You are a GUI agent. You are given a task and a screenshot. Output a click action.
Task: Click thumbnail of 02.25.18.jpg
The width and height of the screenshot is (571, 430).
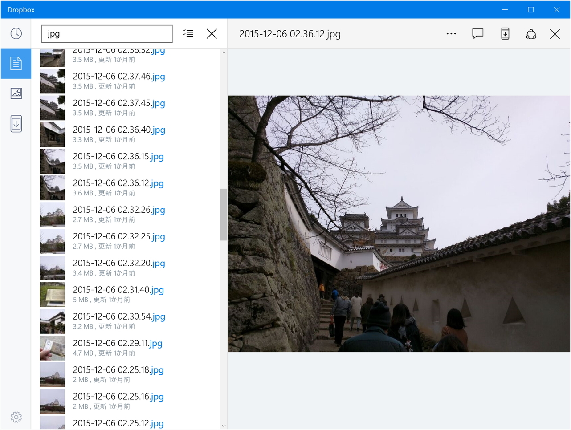point(52,375)
